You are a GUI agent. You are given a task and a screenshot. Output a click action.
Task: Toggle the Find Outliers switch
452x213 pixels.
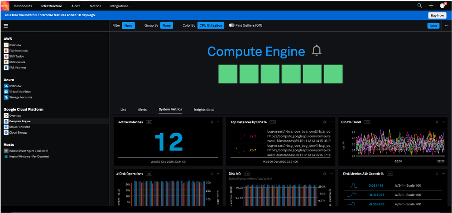[231, 25]
